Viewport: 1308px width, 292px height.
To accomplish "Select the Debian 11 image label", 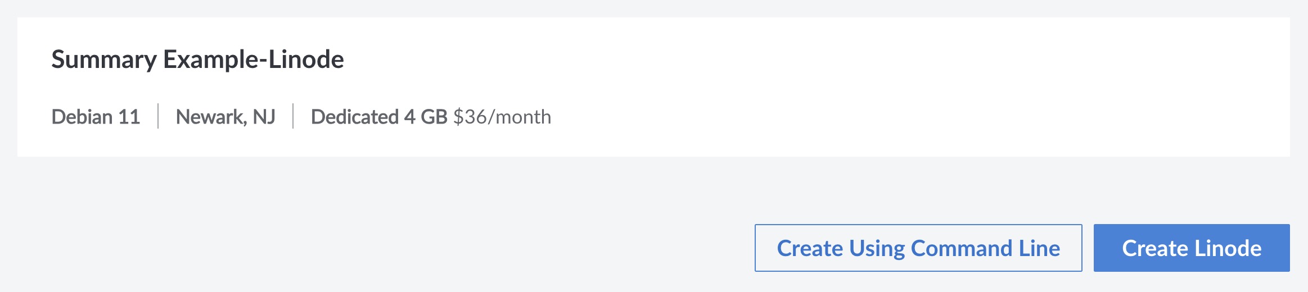I will click(x=96, y=117).
